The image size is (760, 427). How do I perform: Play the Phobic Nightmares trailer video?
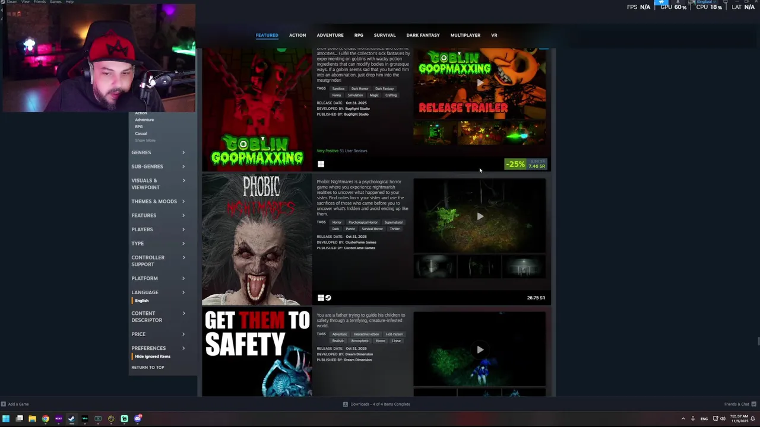pos(480,216)
